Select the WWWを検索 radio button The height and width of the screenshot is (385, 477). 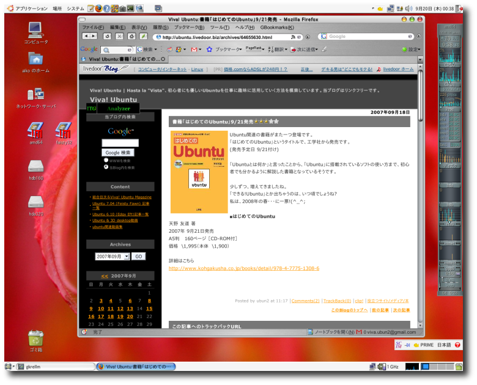pos(106,160)
